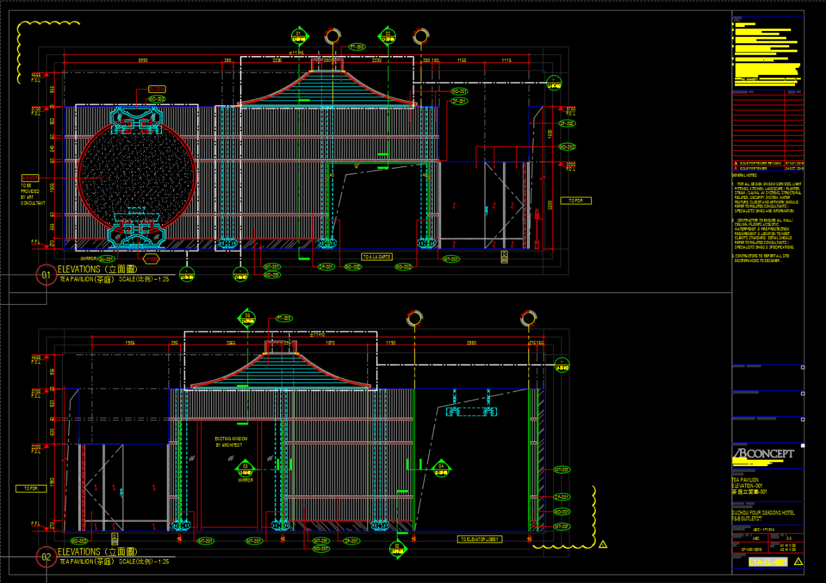The image size is (826, 583).
Task: Click the door tag D 205 in elevation 01
Action: pyautogui.click(x=504, y=256)
